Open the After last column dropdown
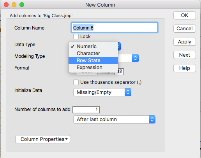Screen dimensions: 201x158 [x=114, y=120]
